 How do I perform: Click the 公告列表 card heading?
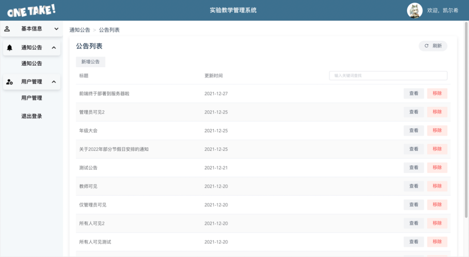tap(89, 46)
